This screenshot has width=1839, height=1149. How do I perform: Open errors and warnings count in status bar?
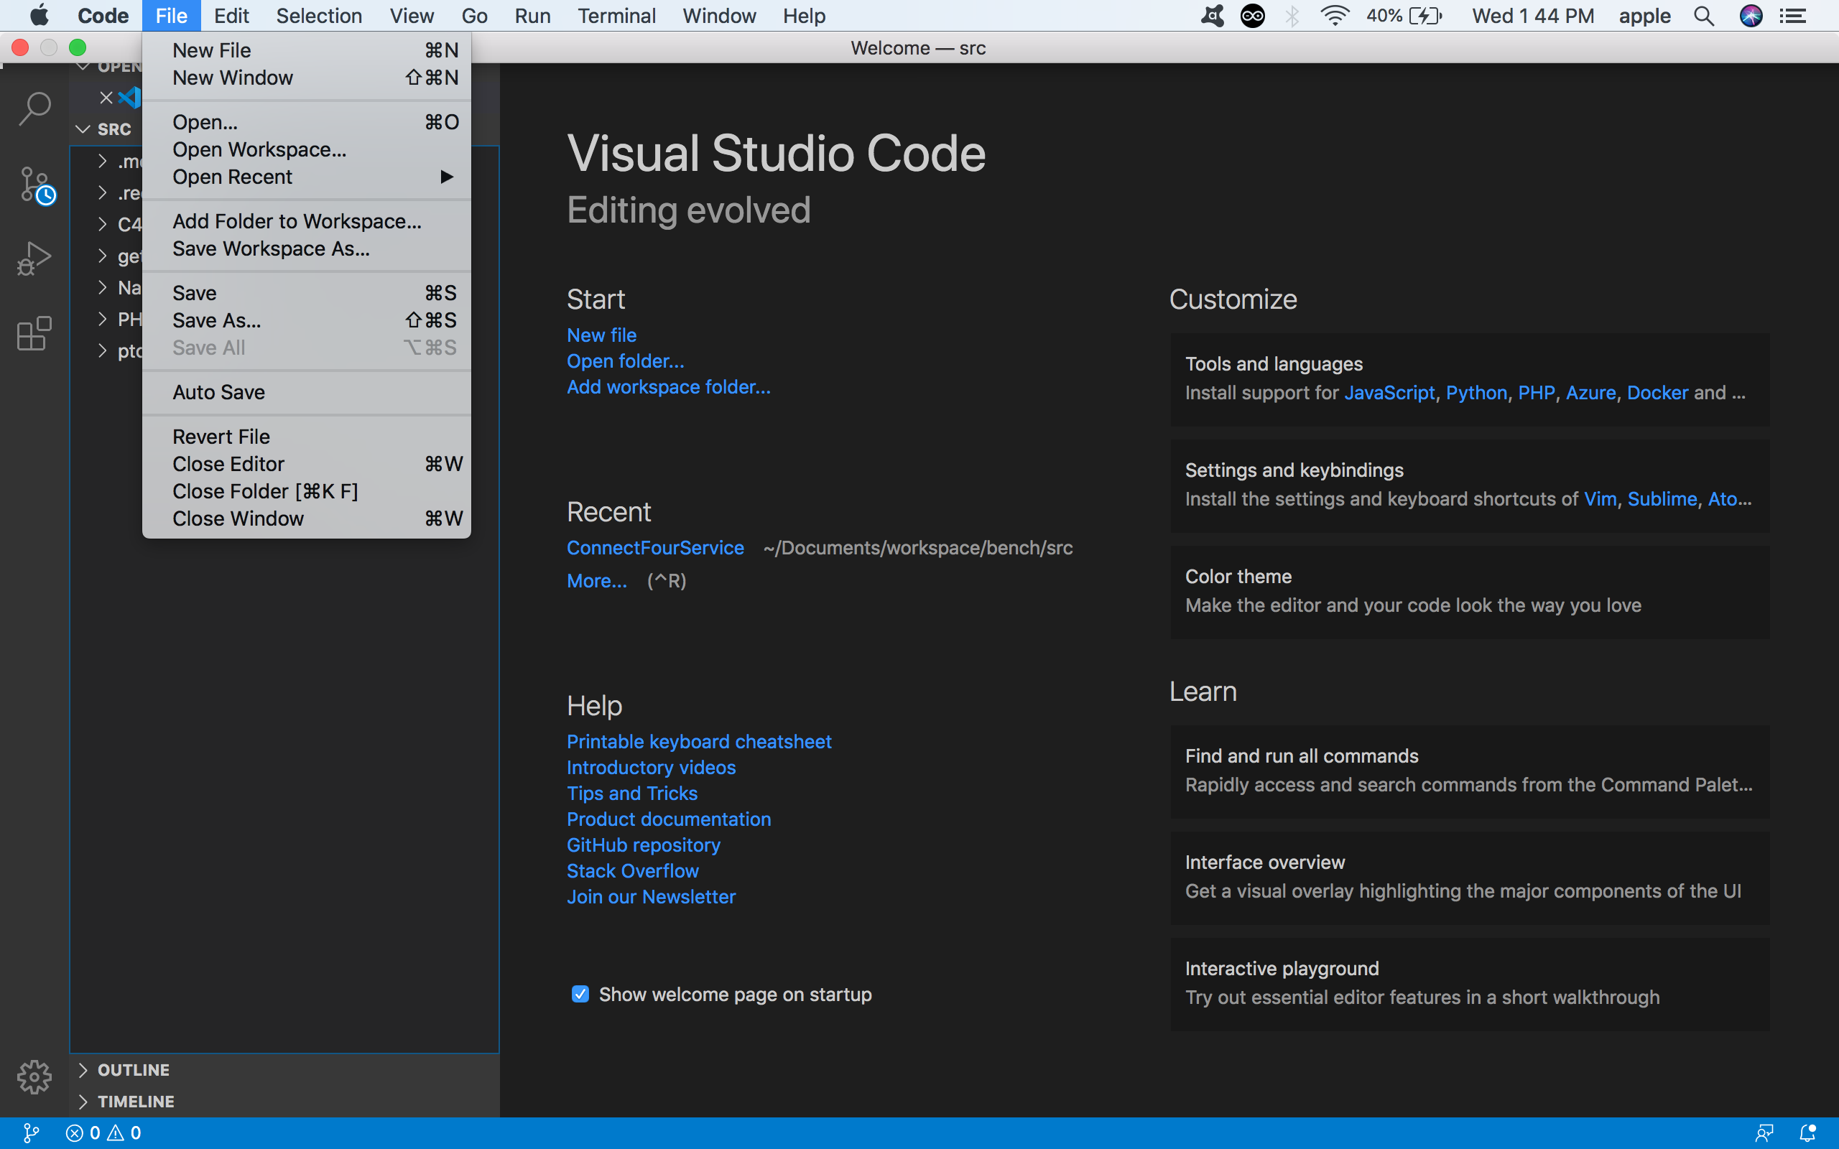point(103,1133)
